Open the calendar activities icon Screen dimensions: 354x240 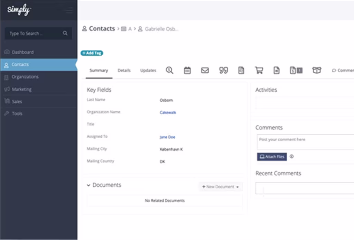pos(187,70)
